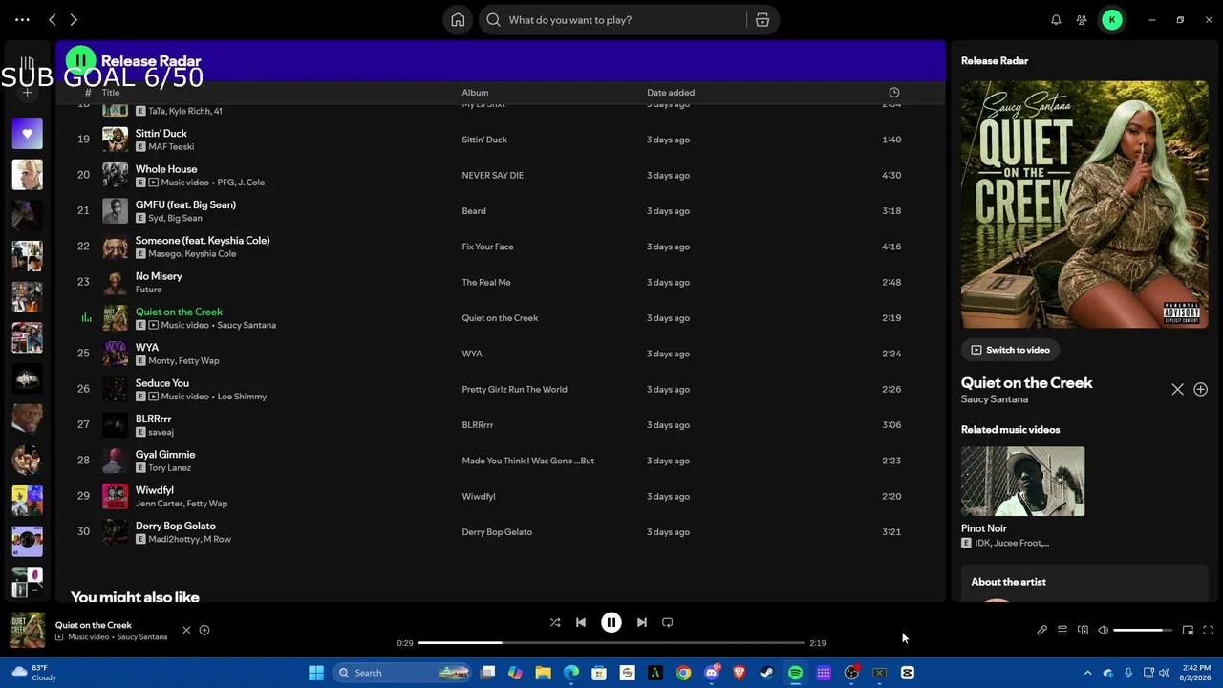Open the notifications bell

tap(1056, 19)
